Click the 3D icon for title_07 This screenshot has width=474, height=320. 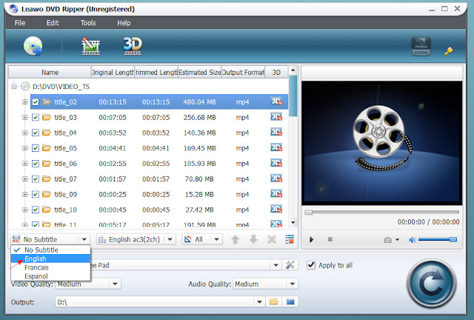[x=276, y=179]
